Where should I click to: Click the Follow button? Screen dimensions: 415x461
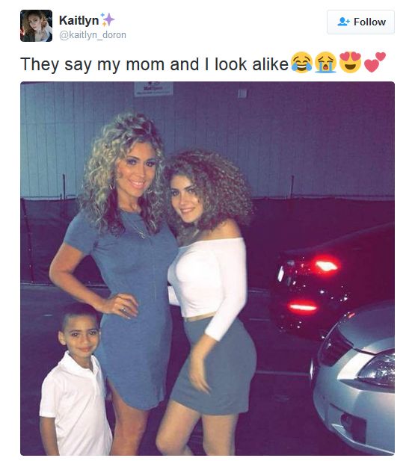coord(360,22)
